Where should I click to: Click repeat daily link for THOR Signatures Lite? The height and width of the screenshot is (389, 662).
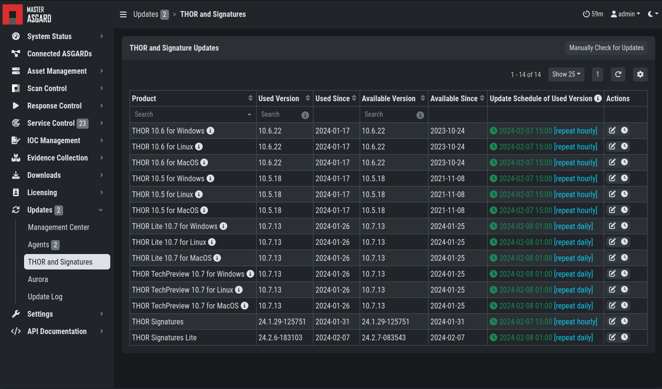pos(573,337)
